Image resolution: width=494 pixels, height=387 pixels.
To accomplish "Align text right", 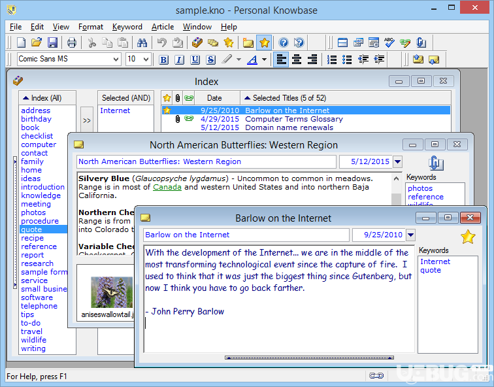I will (312, 59).
